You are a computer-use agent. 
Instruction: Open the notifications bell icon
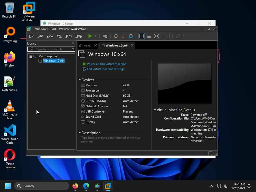coord(249,186)
